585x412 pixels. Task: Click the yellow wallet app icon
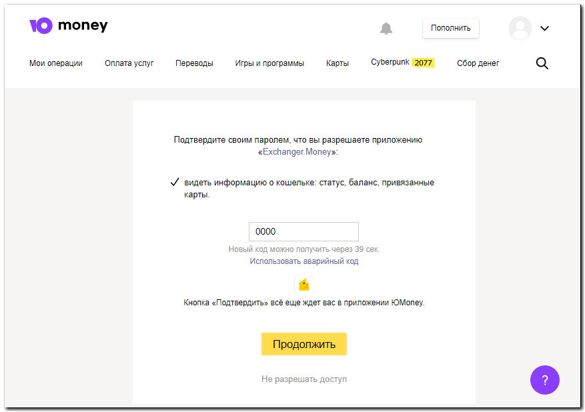(304, 285)
